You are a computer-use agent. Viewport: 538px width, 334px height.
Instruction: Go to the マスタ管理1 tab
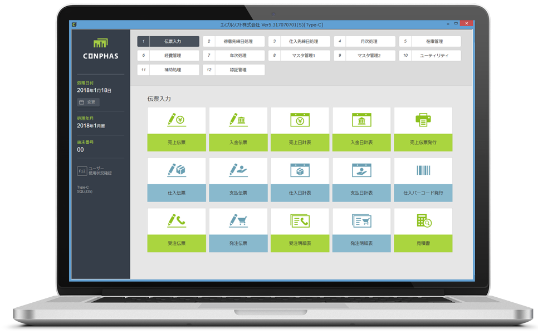299,56
